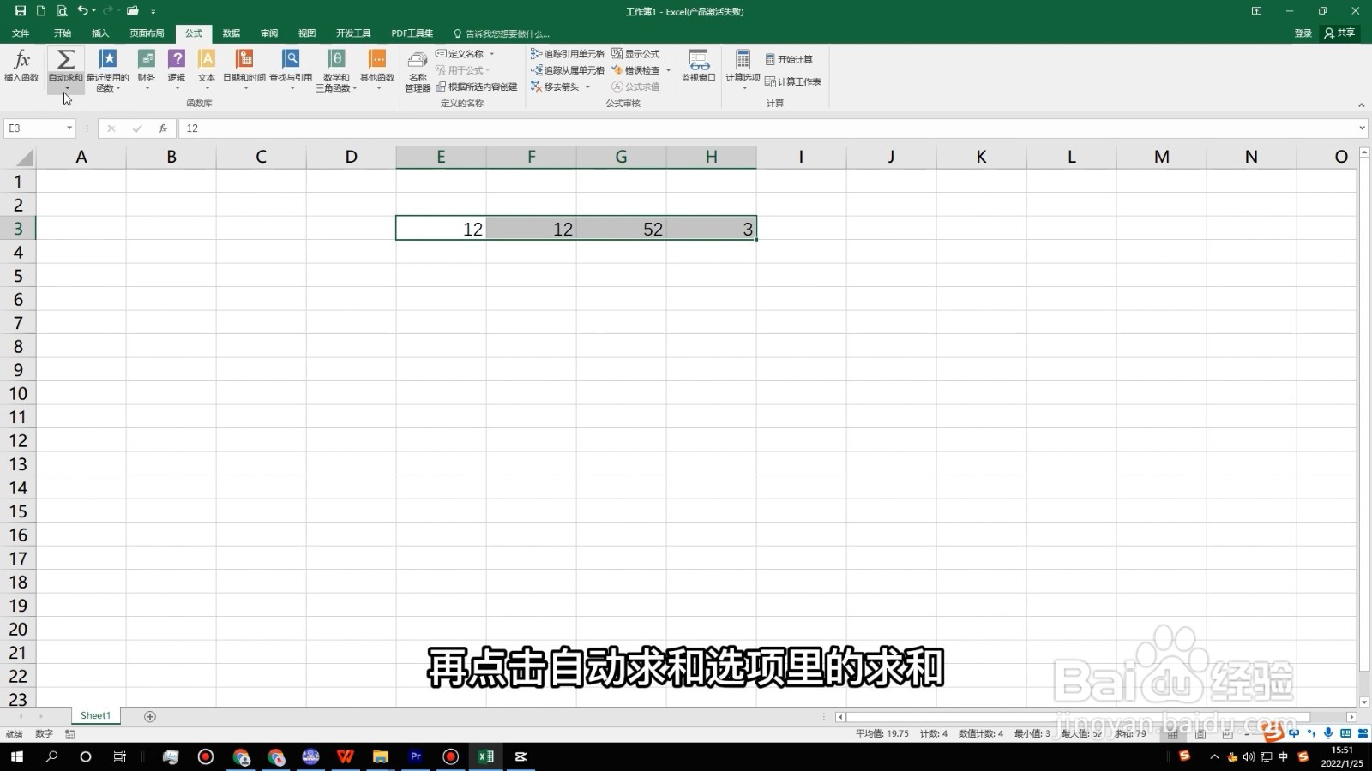Screen dimensions: 1372x771
Task: Click the Excel icon in the taskbar
Action: 485,756
